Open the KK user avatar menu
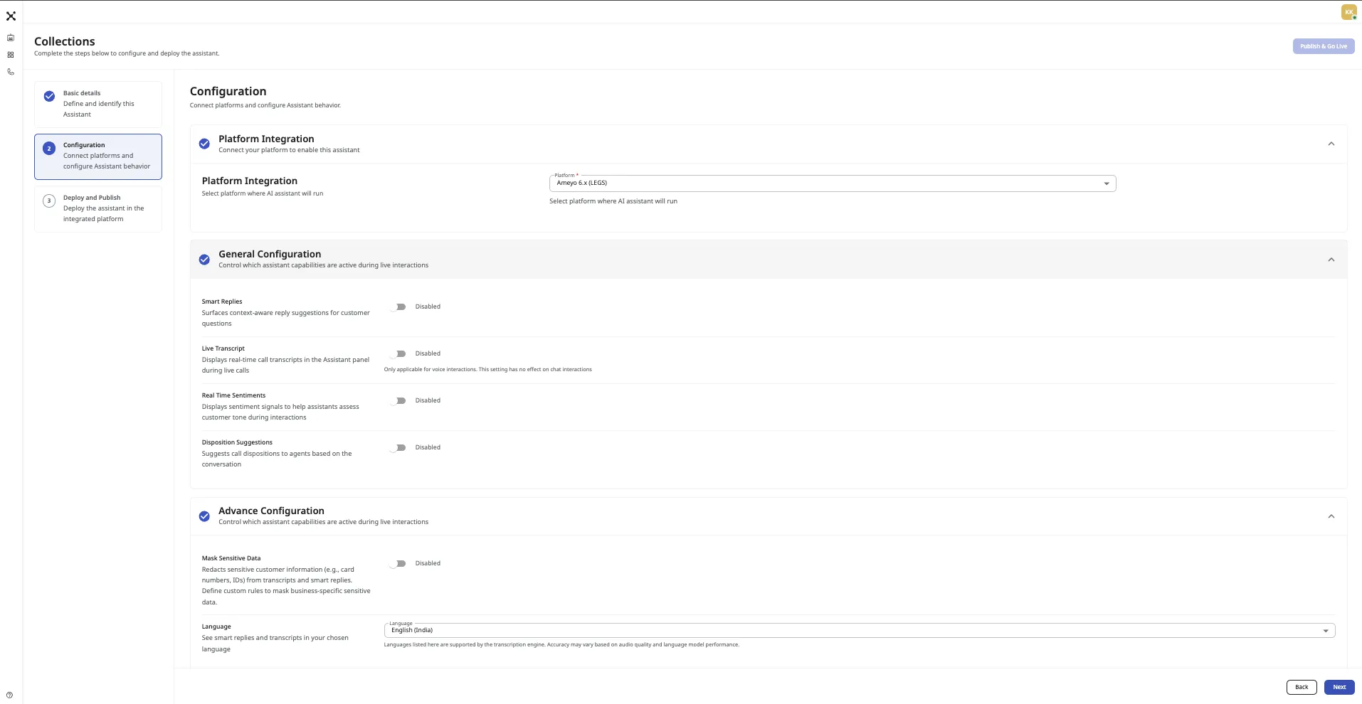 pos(1348,12)
